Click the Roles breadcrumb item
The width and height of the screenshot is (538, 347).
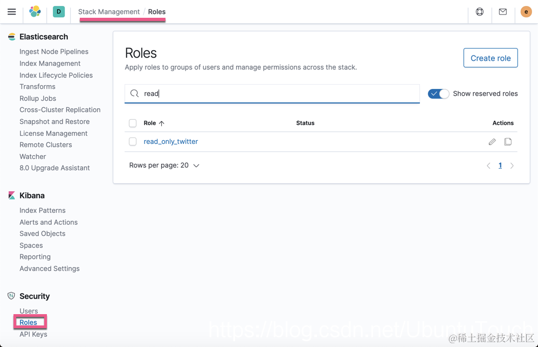(157, 12)
